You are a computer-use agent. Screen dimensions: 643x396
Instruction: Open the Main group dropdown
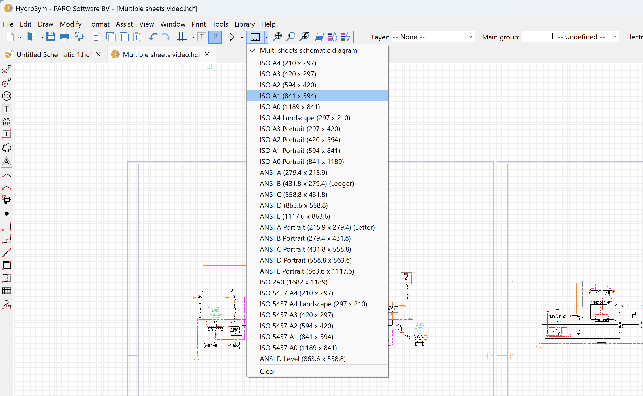click(x=614, y=37)
